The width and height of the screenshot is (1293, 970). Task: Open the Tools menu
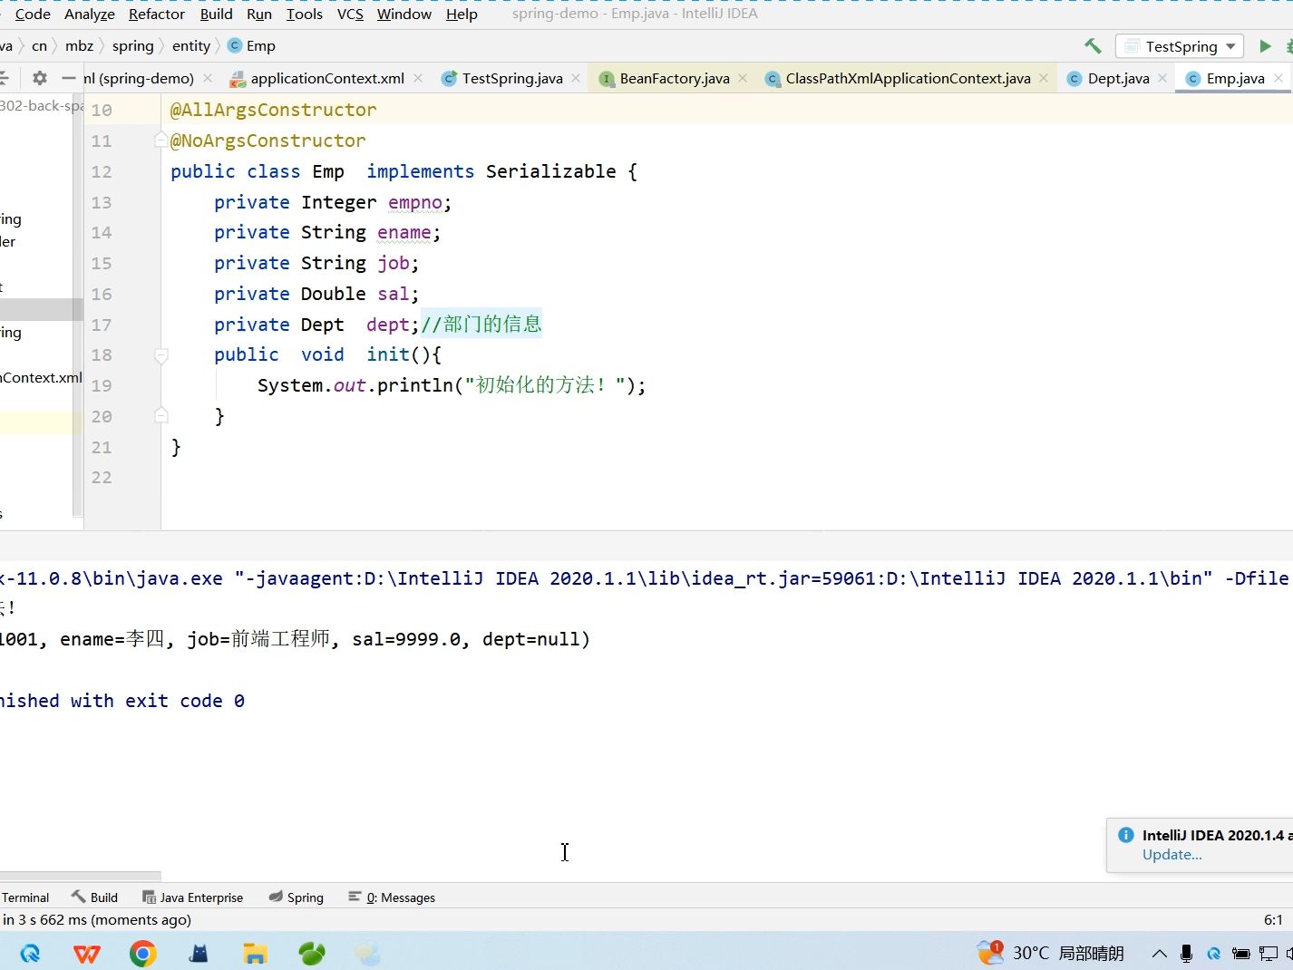(x=305, y=14)
